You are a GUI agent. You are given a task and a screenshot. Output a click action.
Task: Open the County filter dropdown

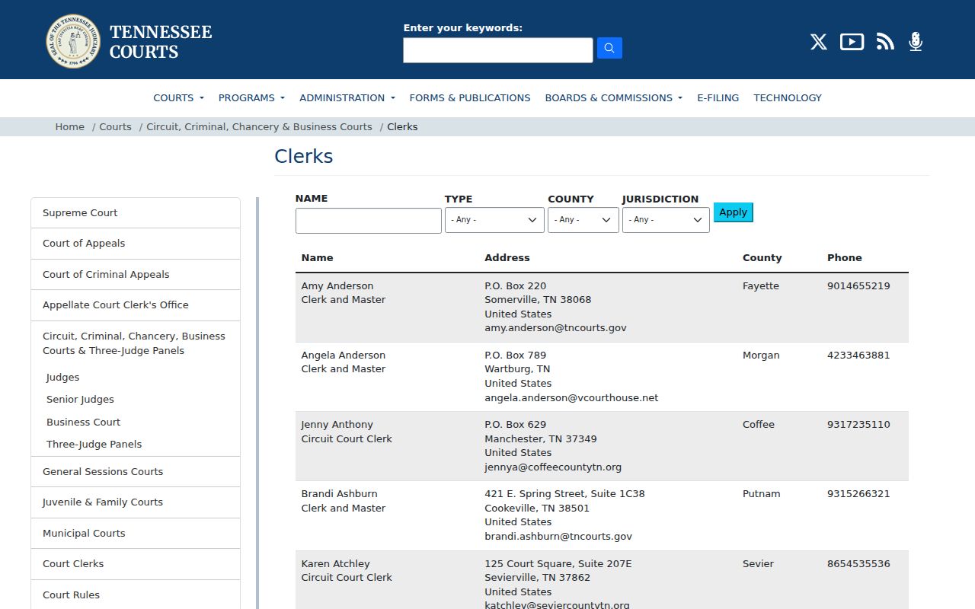click(x=583, y=220)
